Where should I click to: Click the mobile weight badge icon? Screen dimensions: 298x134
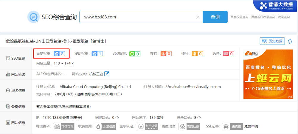point(97,54)
